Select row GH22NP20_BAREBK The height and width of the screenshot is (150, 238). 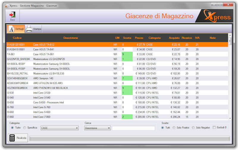click(117, 59)
